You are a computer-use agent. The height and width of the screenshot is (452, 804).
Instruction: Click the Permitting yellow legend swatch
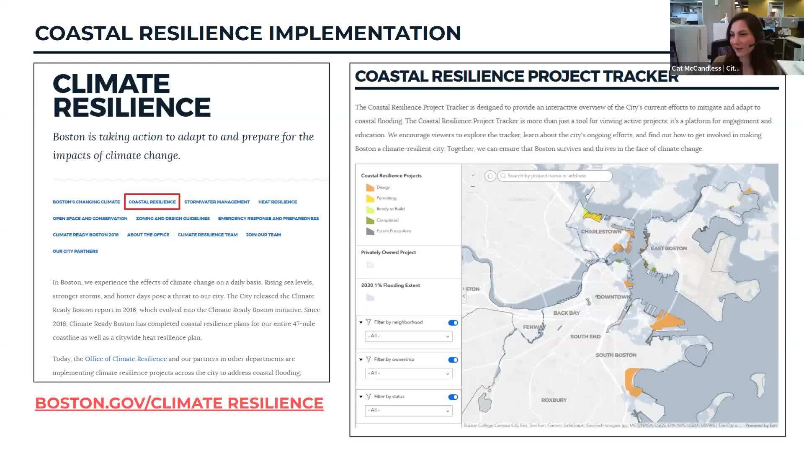[370, 198]
